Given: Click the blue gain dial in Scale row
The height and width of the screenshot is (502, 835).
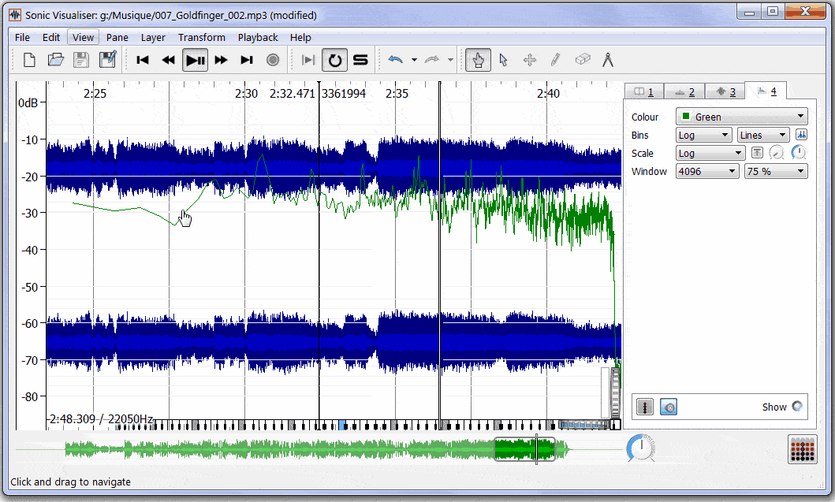Looking at the screenshot, I should point(798,154).
